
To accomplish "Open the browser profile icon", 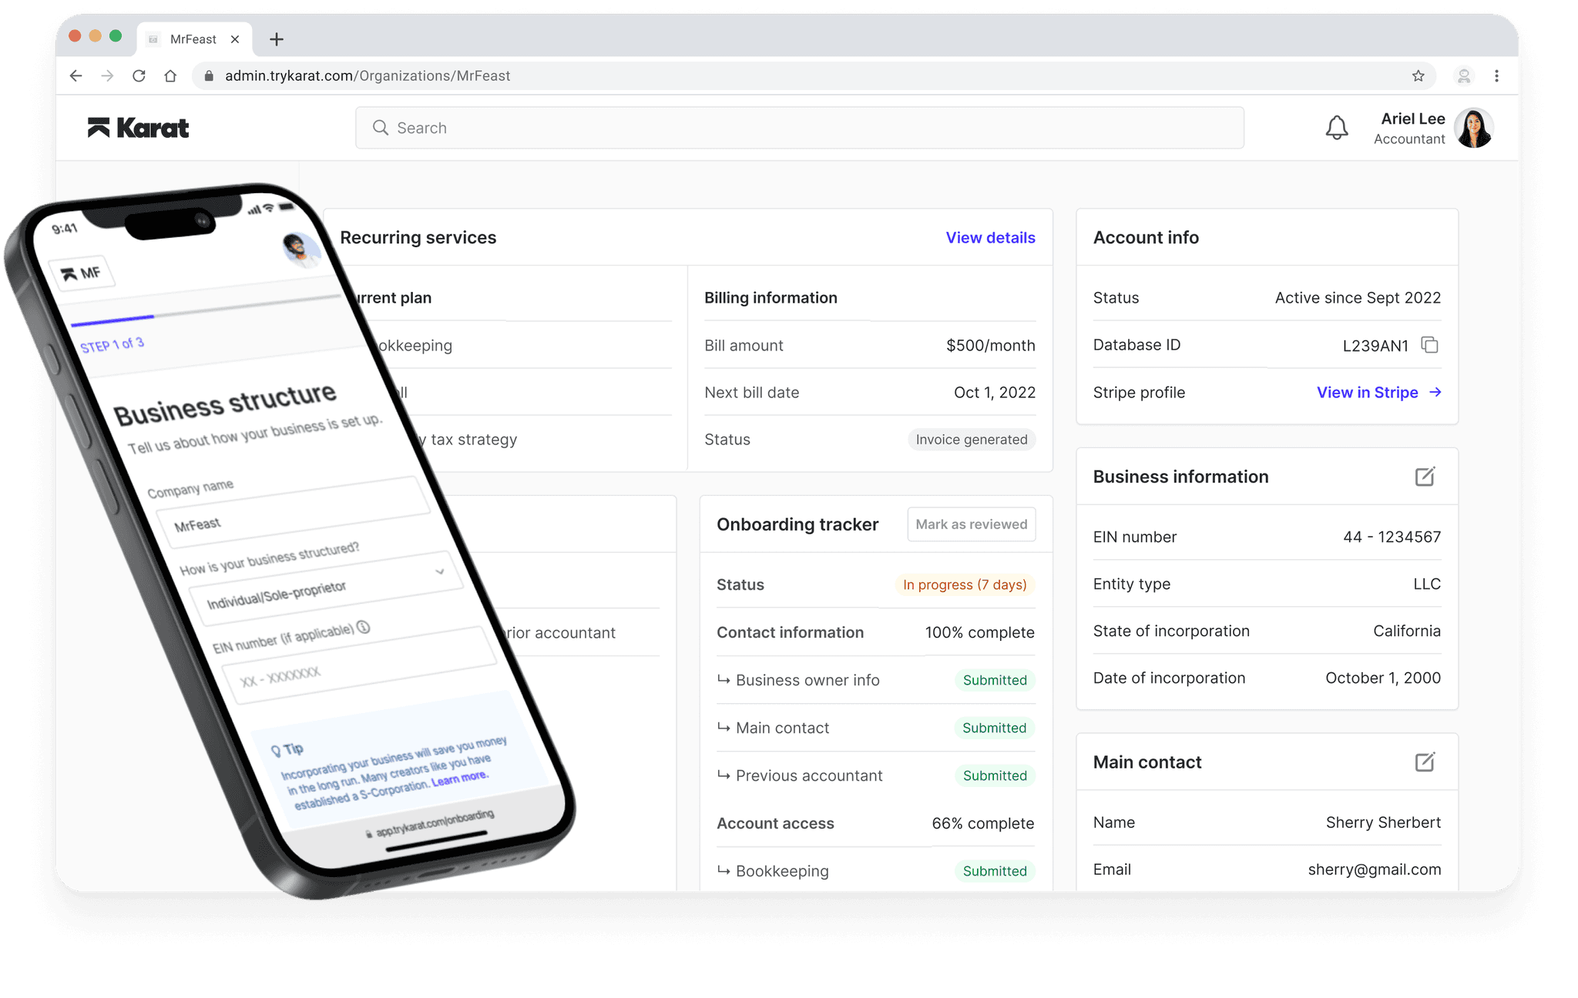I will pos(1463,75).
